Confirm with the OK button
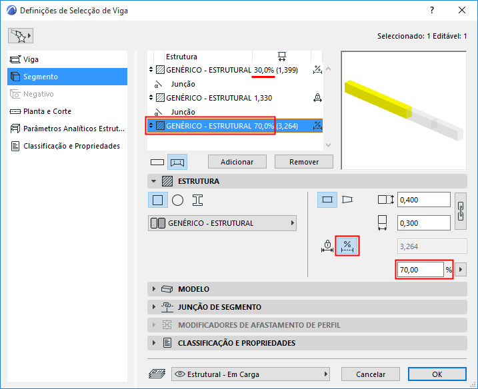 [x=437, y=374]
